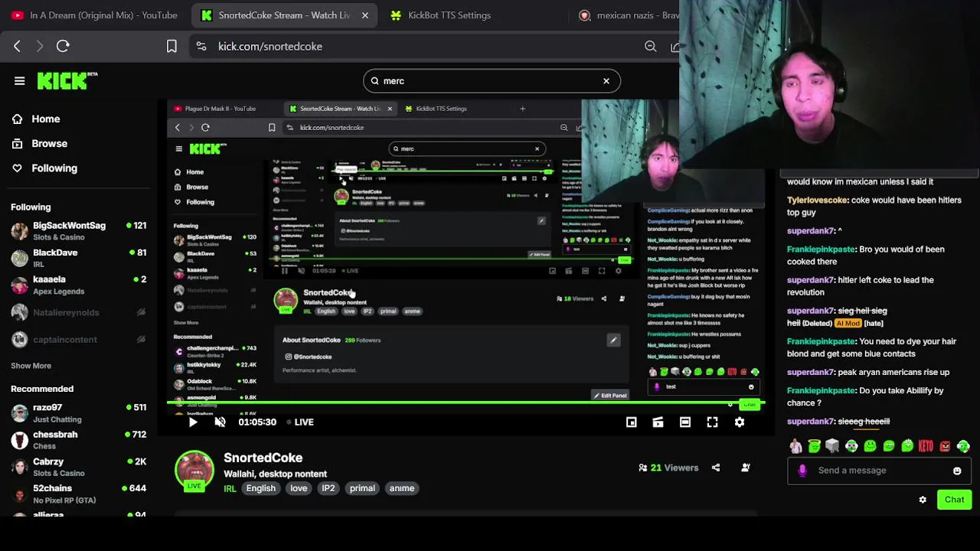
Task: Toggle fullscreen on the video player
Action: point(712,422)
